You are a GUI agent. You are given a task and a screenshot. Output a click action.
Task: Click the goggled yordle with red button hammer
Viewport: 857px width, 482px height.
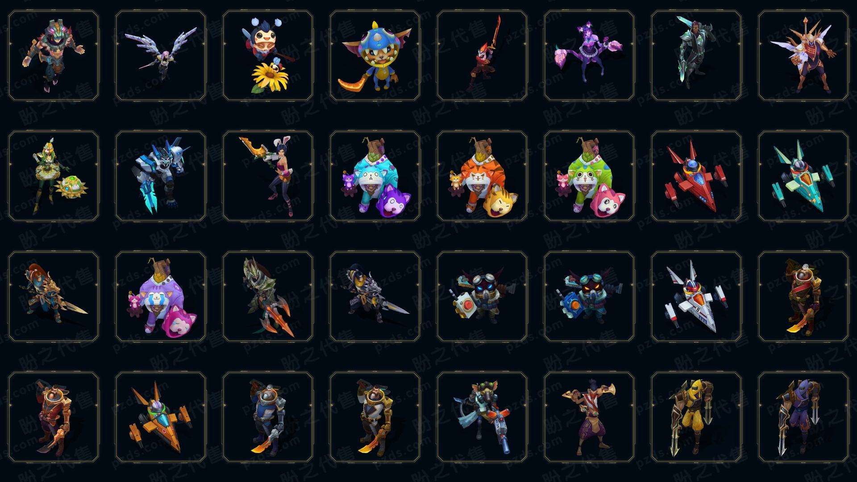(482, 296)
